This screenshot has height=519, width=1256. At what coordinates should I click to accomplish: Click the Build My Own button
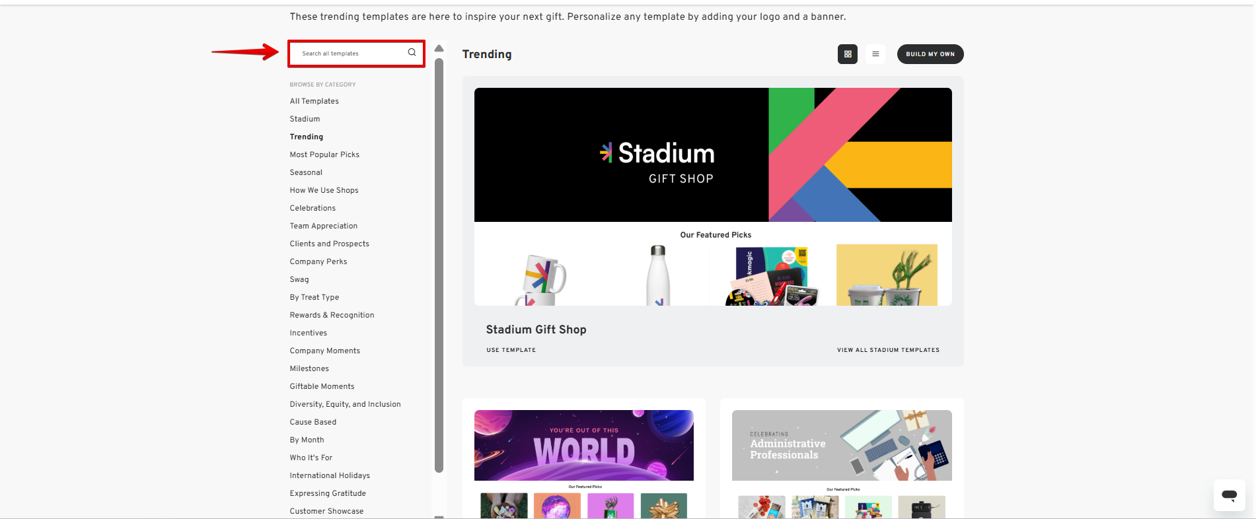click(x=930, y=54)
